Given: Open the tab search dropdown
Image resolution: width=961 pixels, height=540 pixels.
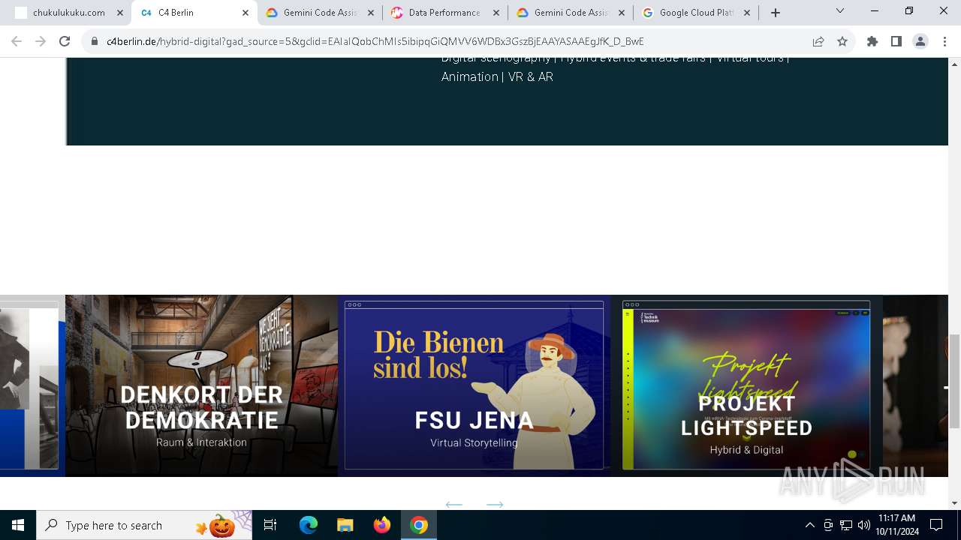Looking at the screenshot, I should (840, 11).
